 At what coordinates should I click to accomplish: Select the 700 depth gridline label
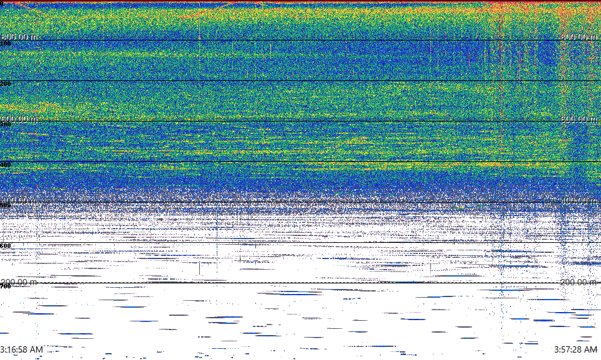6,287
